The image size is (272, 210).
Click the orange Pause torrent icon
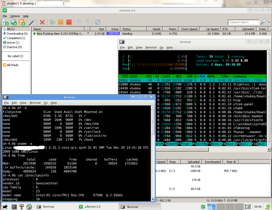(x=61, y=22)
